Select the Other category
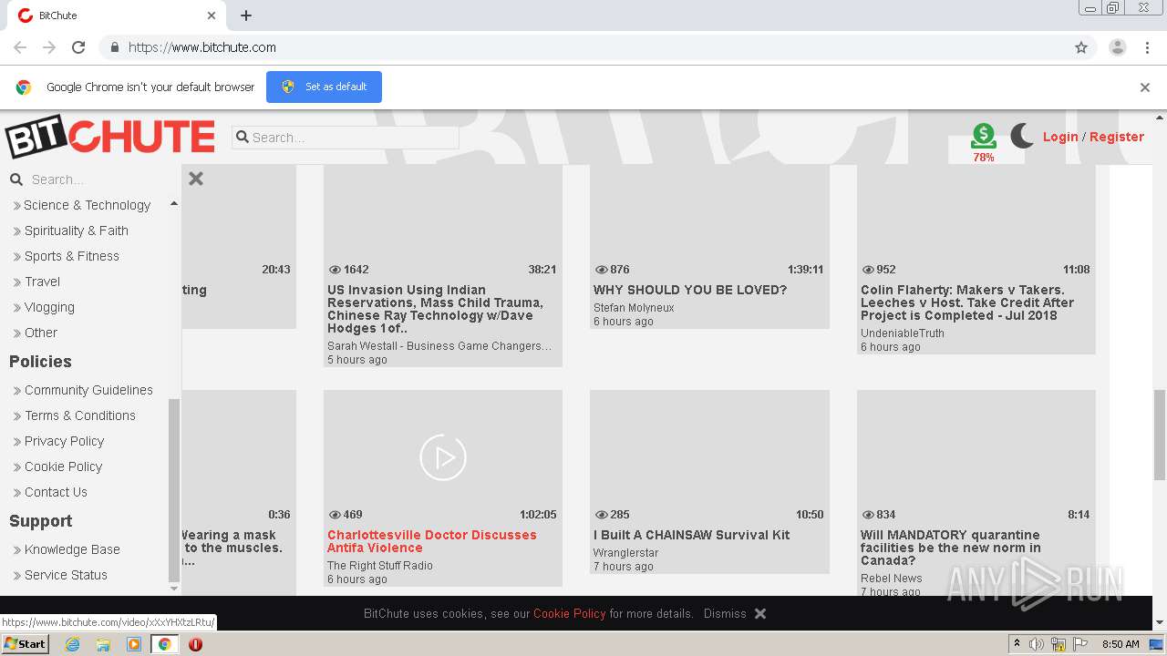 tap(41, 333)
